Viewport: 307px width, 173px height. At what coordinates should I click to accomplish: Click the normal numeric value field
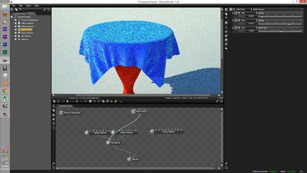coord(251,16)
